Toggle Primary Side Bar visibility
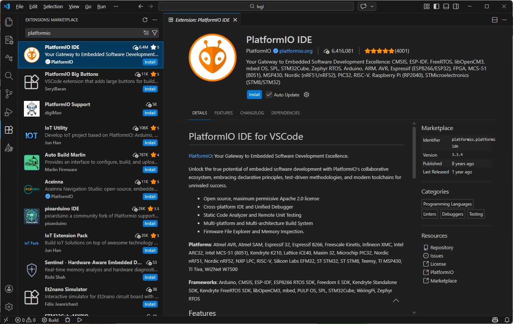This screenshot has width=513, height=324. (x=436, y=6)
